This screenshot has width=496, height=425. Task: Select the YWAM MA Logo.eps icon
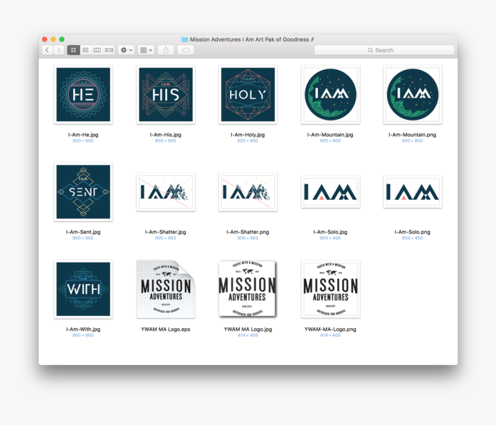click(166, 289)
